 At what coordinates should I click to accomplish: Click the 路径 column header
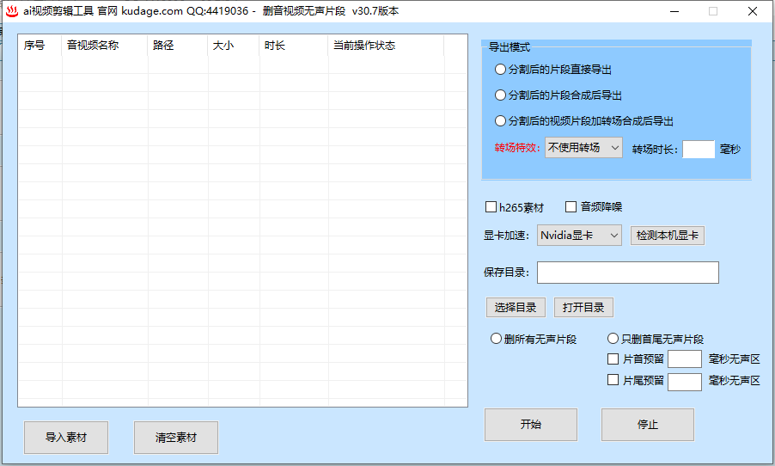pyautogui.click(x=178, y=46)
